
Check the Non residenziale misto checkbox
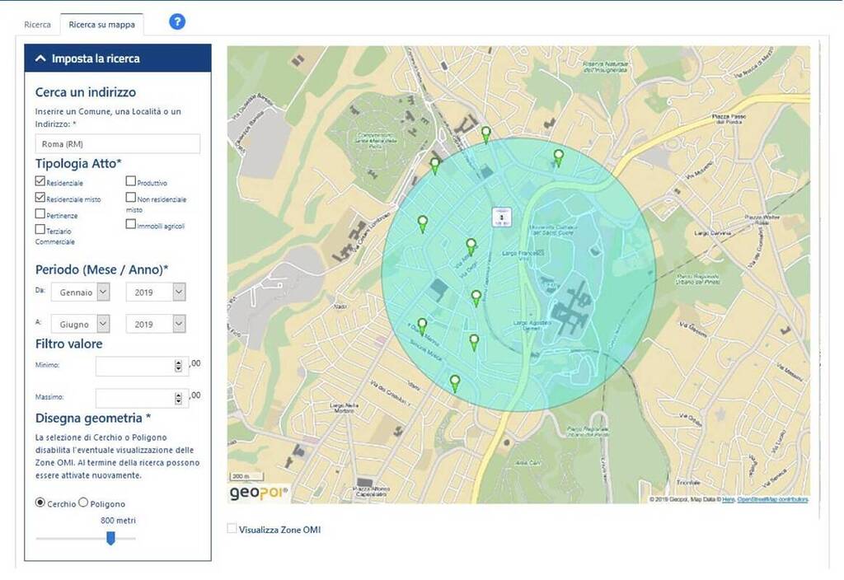coord(131,197)
